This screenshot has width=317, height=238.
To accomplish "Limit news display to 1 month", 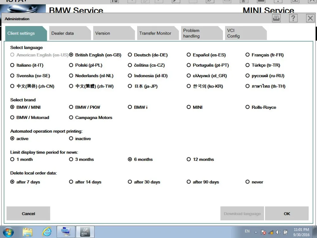I will click(x=22, y=160).
